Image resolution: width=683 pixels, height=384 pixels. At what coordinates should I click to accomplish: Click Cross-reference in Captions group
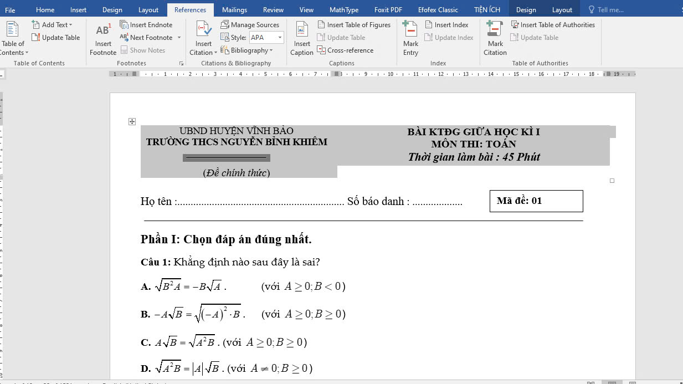[345, 50]
